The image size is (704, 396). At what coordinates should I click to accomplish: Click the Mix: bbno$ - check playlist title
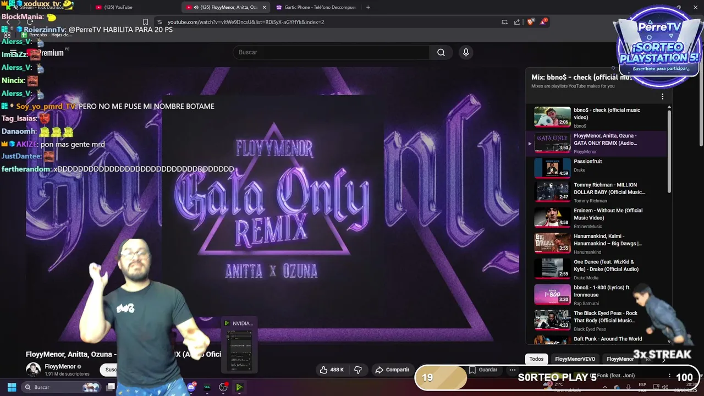pos(582,77)
